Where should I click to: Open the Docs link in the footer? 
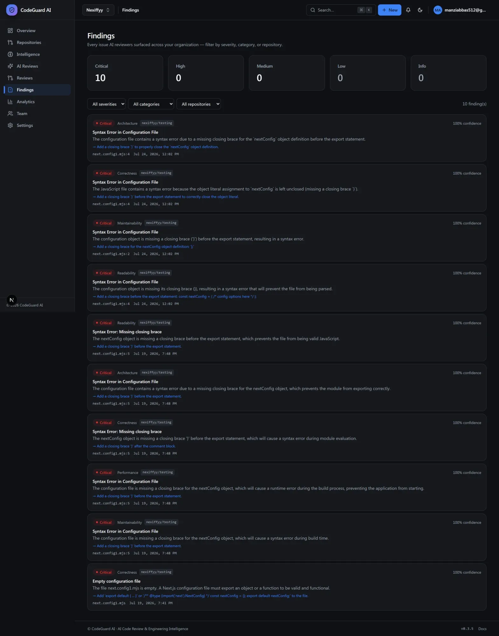pos(482,629)
